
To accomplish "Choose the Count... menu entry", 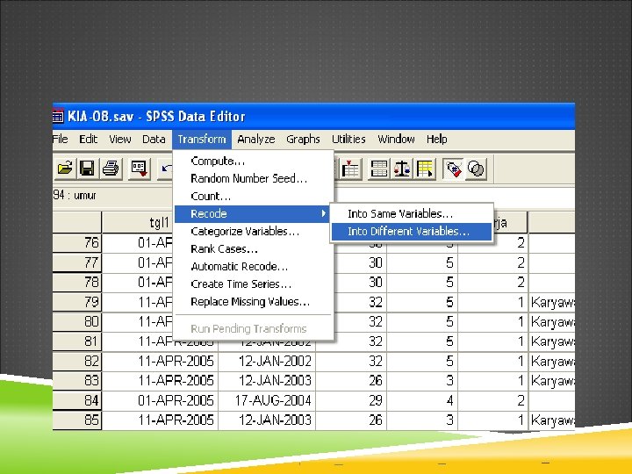I will tap(253, 197).
